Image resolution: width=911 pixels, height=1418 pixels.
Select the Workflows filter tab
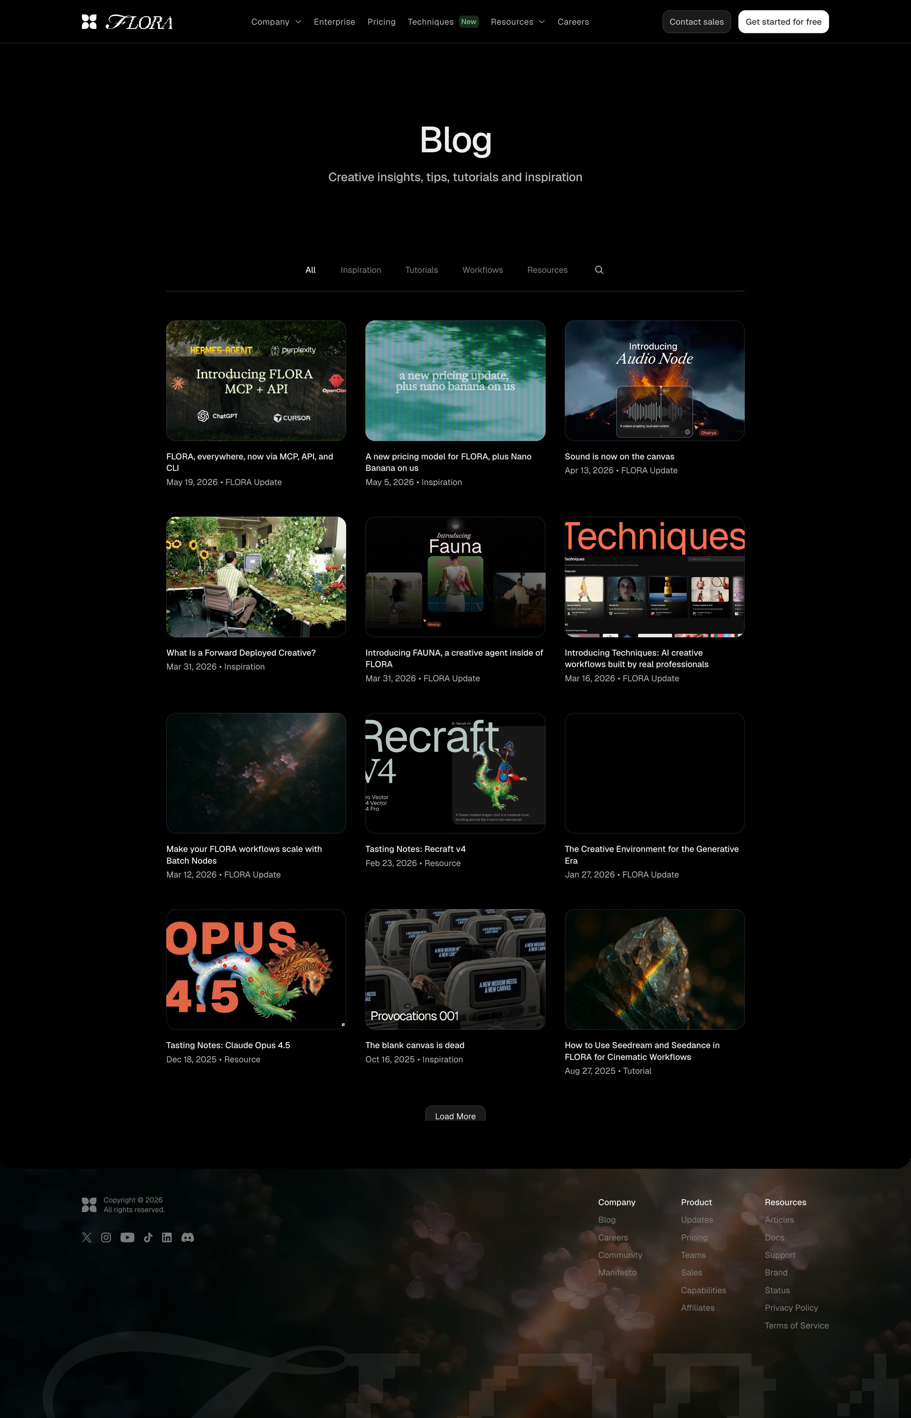tap(483, 270)
